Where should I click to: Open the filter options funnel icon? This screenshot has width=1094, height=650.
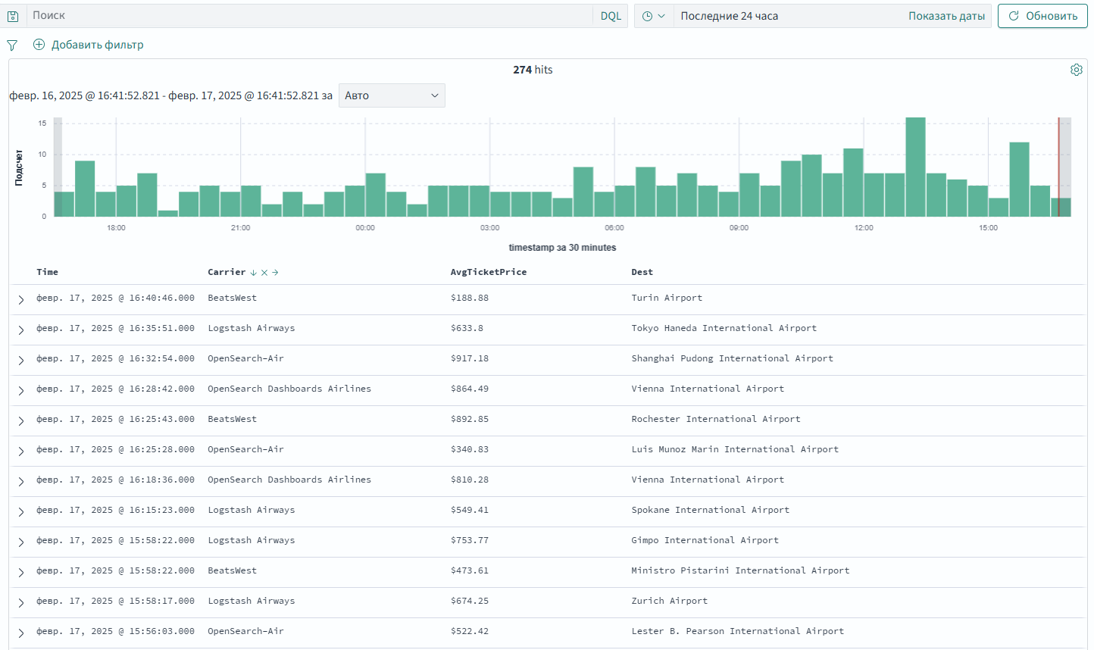click(12, 45)
